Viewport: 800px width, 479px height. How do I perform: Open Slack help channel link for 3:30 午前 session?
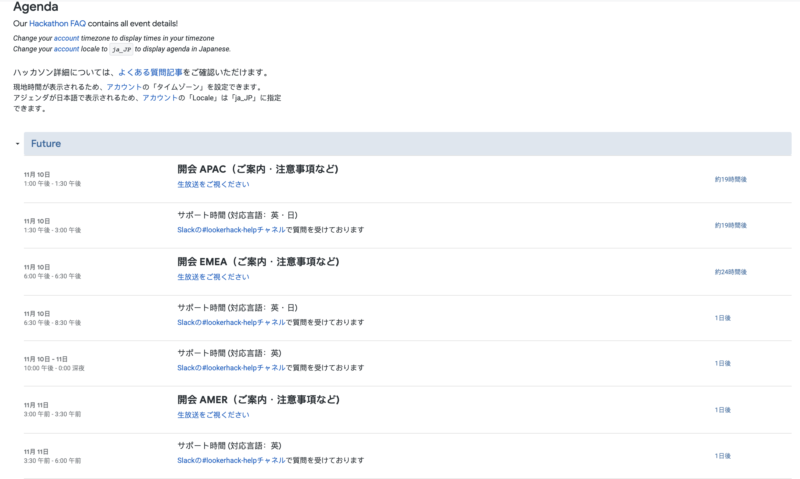point(231,460)
